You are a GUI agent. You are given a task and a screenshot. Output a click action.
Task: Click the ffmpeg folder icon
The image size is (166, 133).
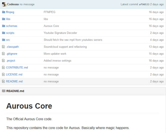coord(4,12)
